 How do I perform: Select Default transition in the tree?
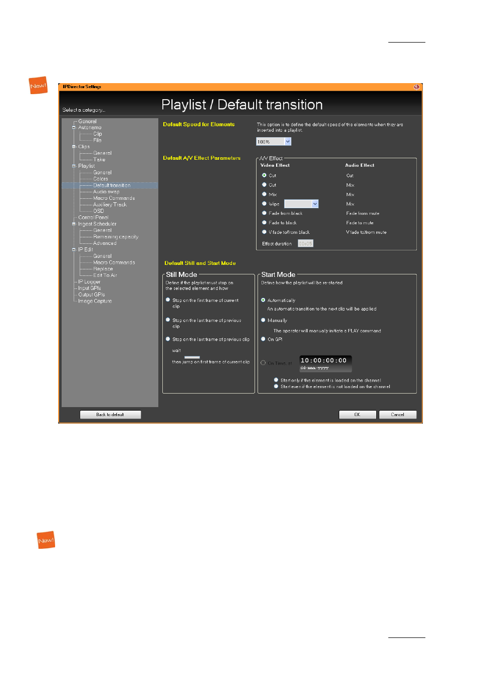(x=112, y=185)
